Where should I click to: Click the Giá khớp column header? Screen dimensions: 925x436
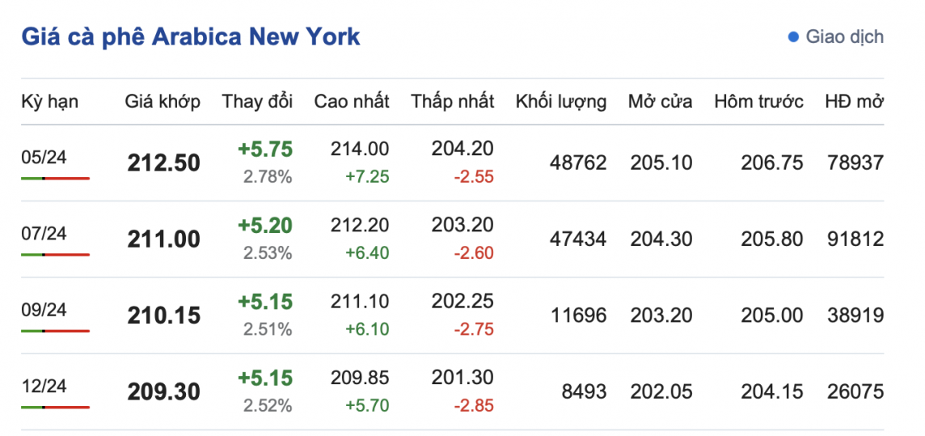click(x=163, y=102)
